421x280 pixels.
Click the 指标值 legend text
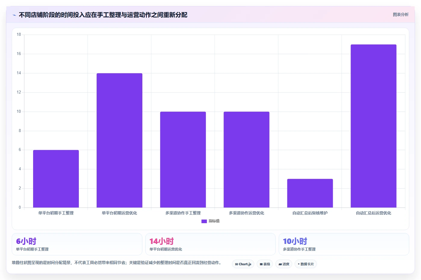click(214, 221)
